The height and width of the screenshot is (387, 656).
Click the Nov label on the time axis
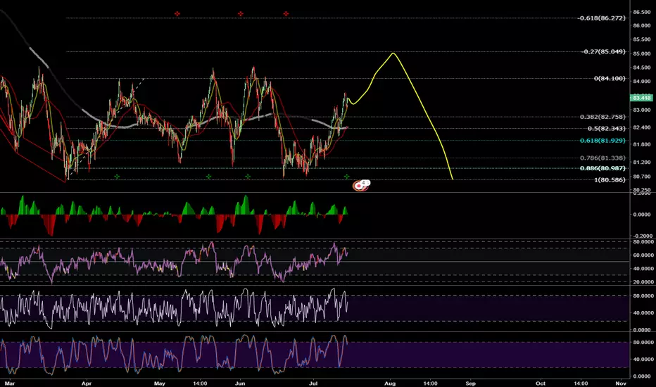[621, 383]
